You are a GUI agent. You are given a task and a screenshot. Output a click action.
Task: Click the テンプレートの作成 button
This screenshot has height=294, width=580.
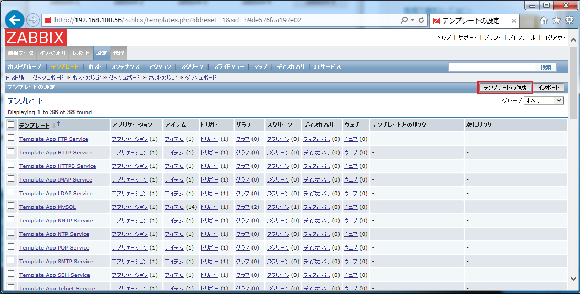(x=505, y=87)
